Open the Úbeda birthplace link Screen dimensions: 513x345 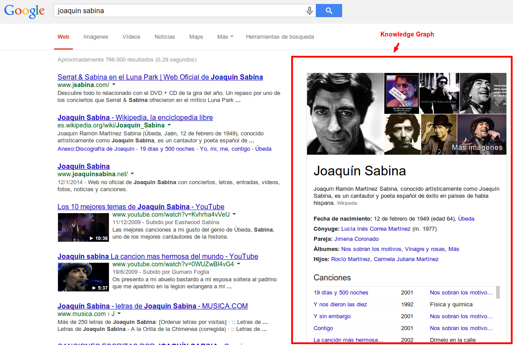466,219
